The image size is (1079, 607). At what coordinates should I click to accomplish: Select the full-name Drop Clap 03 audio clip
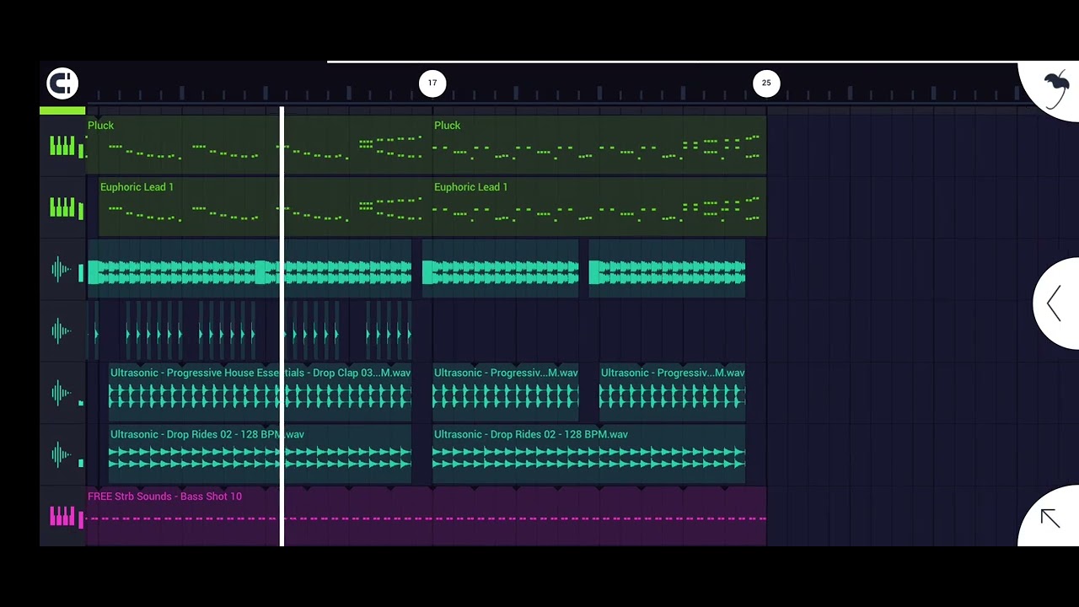click(x=260, y=392)
